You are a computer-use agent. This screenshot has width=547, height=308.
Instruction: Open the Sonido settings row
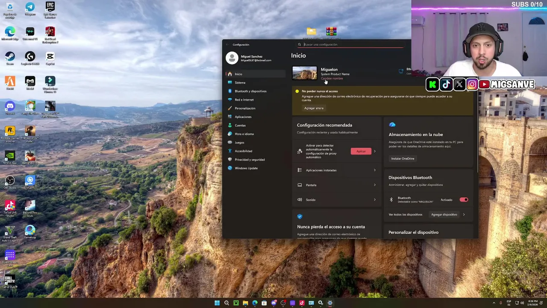pyautogui.click(x=337, y=200)
